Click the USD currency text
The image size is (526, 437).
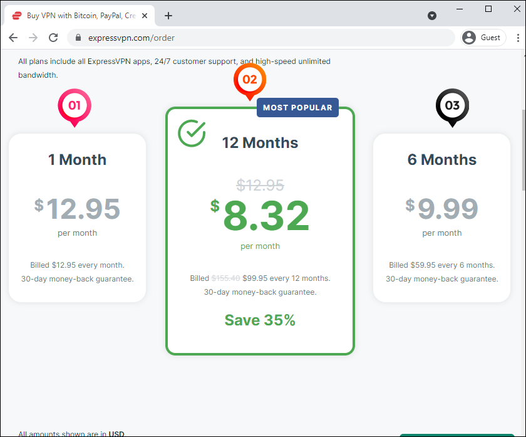(116, 434)
